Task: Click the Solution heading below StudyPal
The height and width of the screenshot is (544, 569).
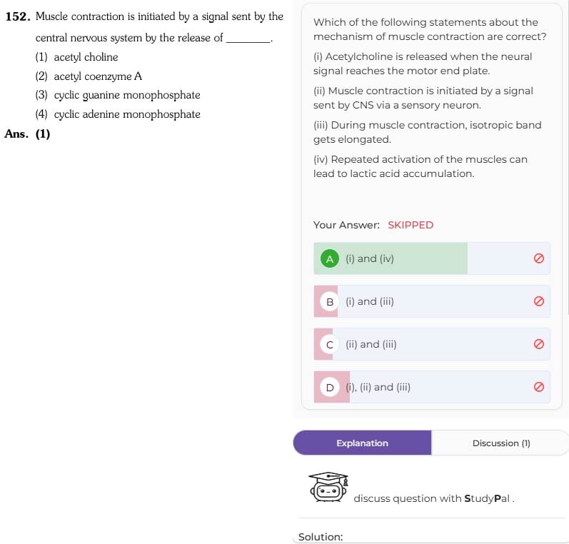Action: click(x=321, y=537)
